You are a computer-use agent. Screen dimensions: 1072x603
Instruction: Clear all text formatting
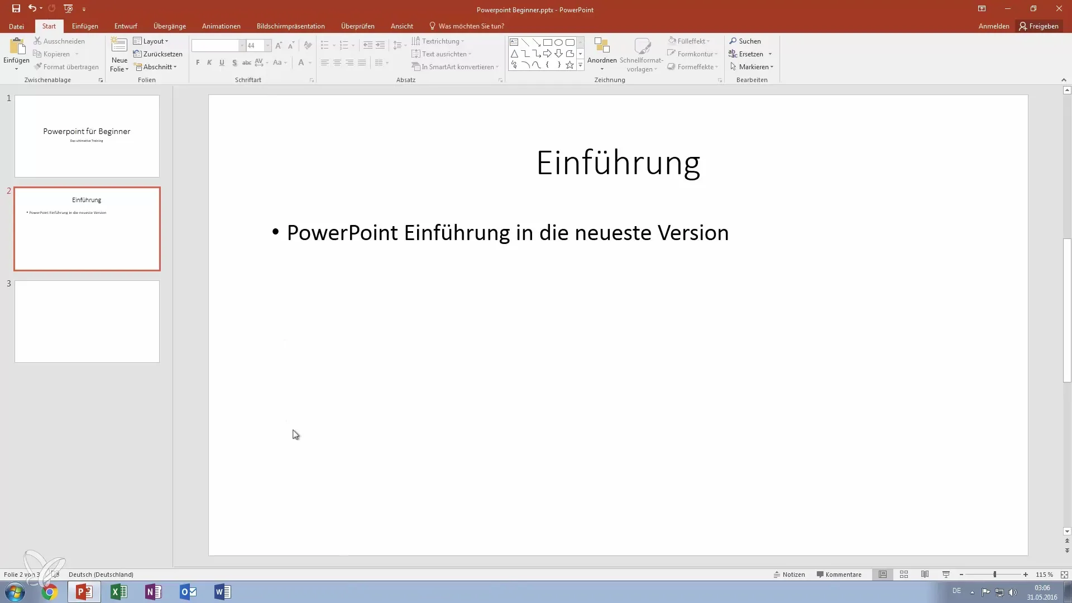pyautogui.click(x=308, y=46)
